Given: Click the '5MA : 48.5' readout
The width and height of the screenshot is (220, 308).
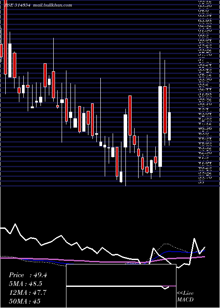Looking at the screenshot, I should 26,284.
